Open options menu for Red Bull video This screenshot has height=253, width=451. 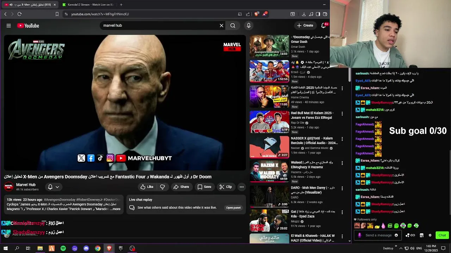[x=342, y=114]
